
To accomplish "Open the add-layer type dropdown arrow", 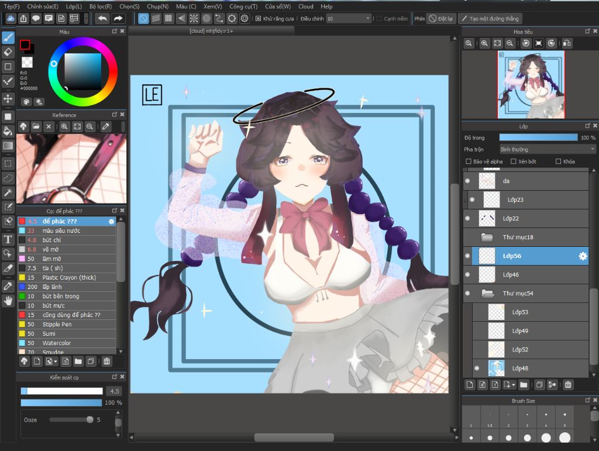I will point(514,385).
